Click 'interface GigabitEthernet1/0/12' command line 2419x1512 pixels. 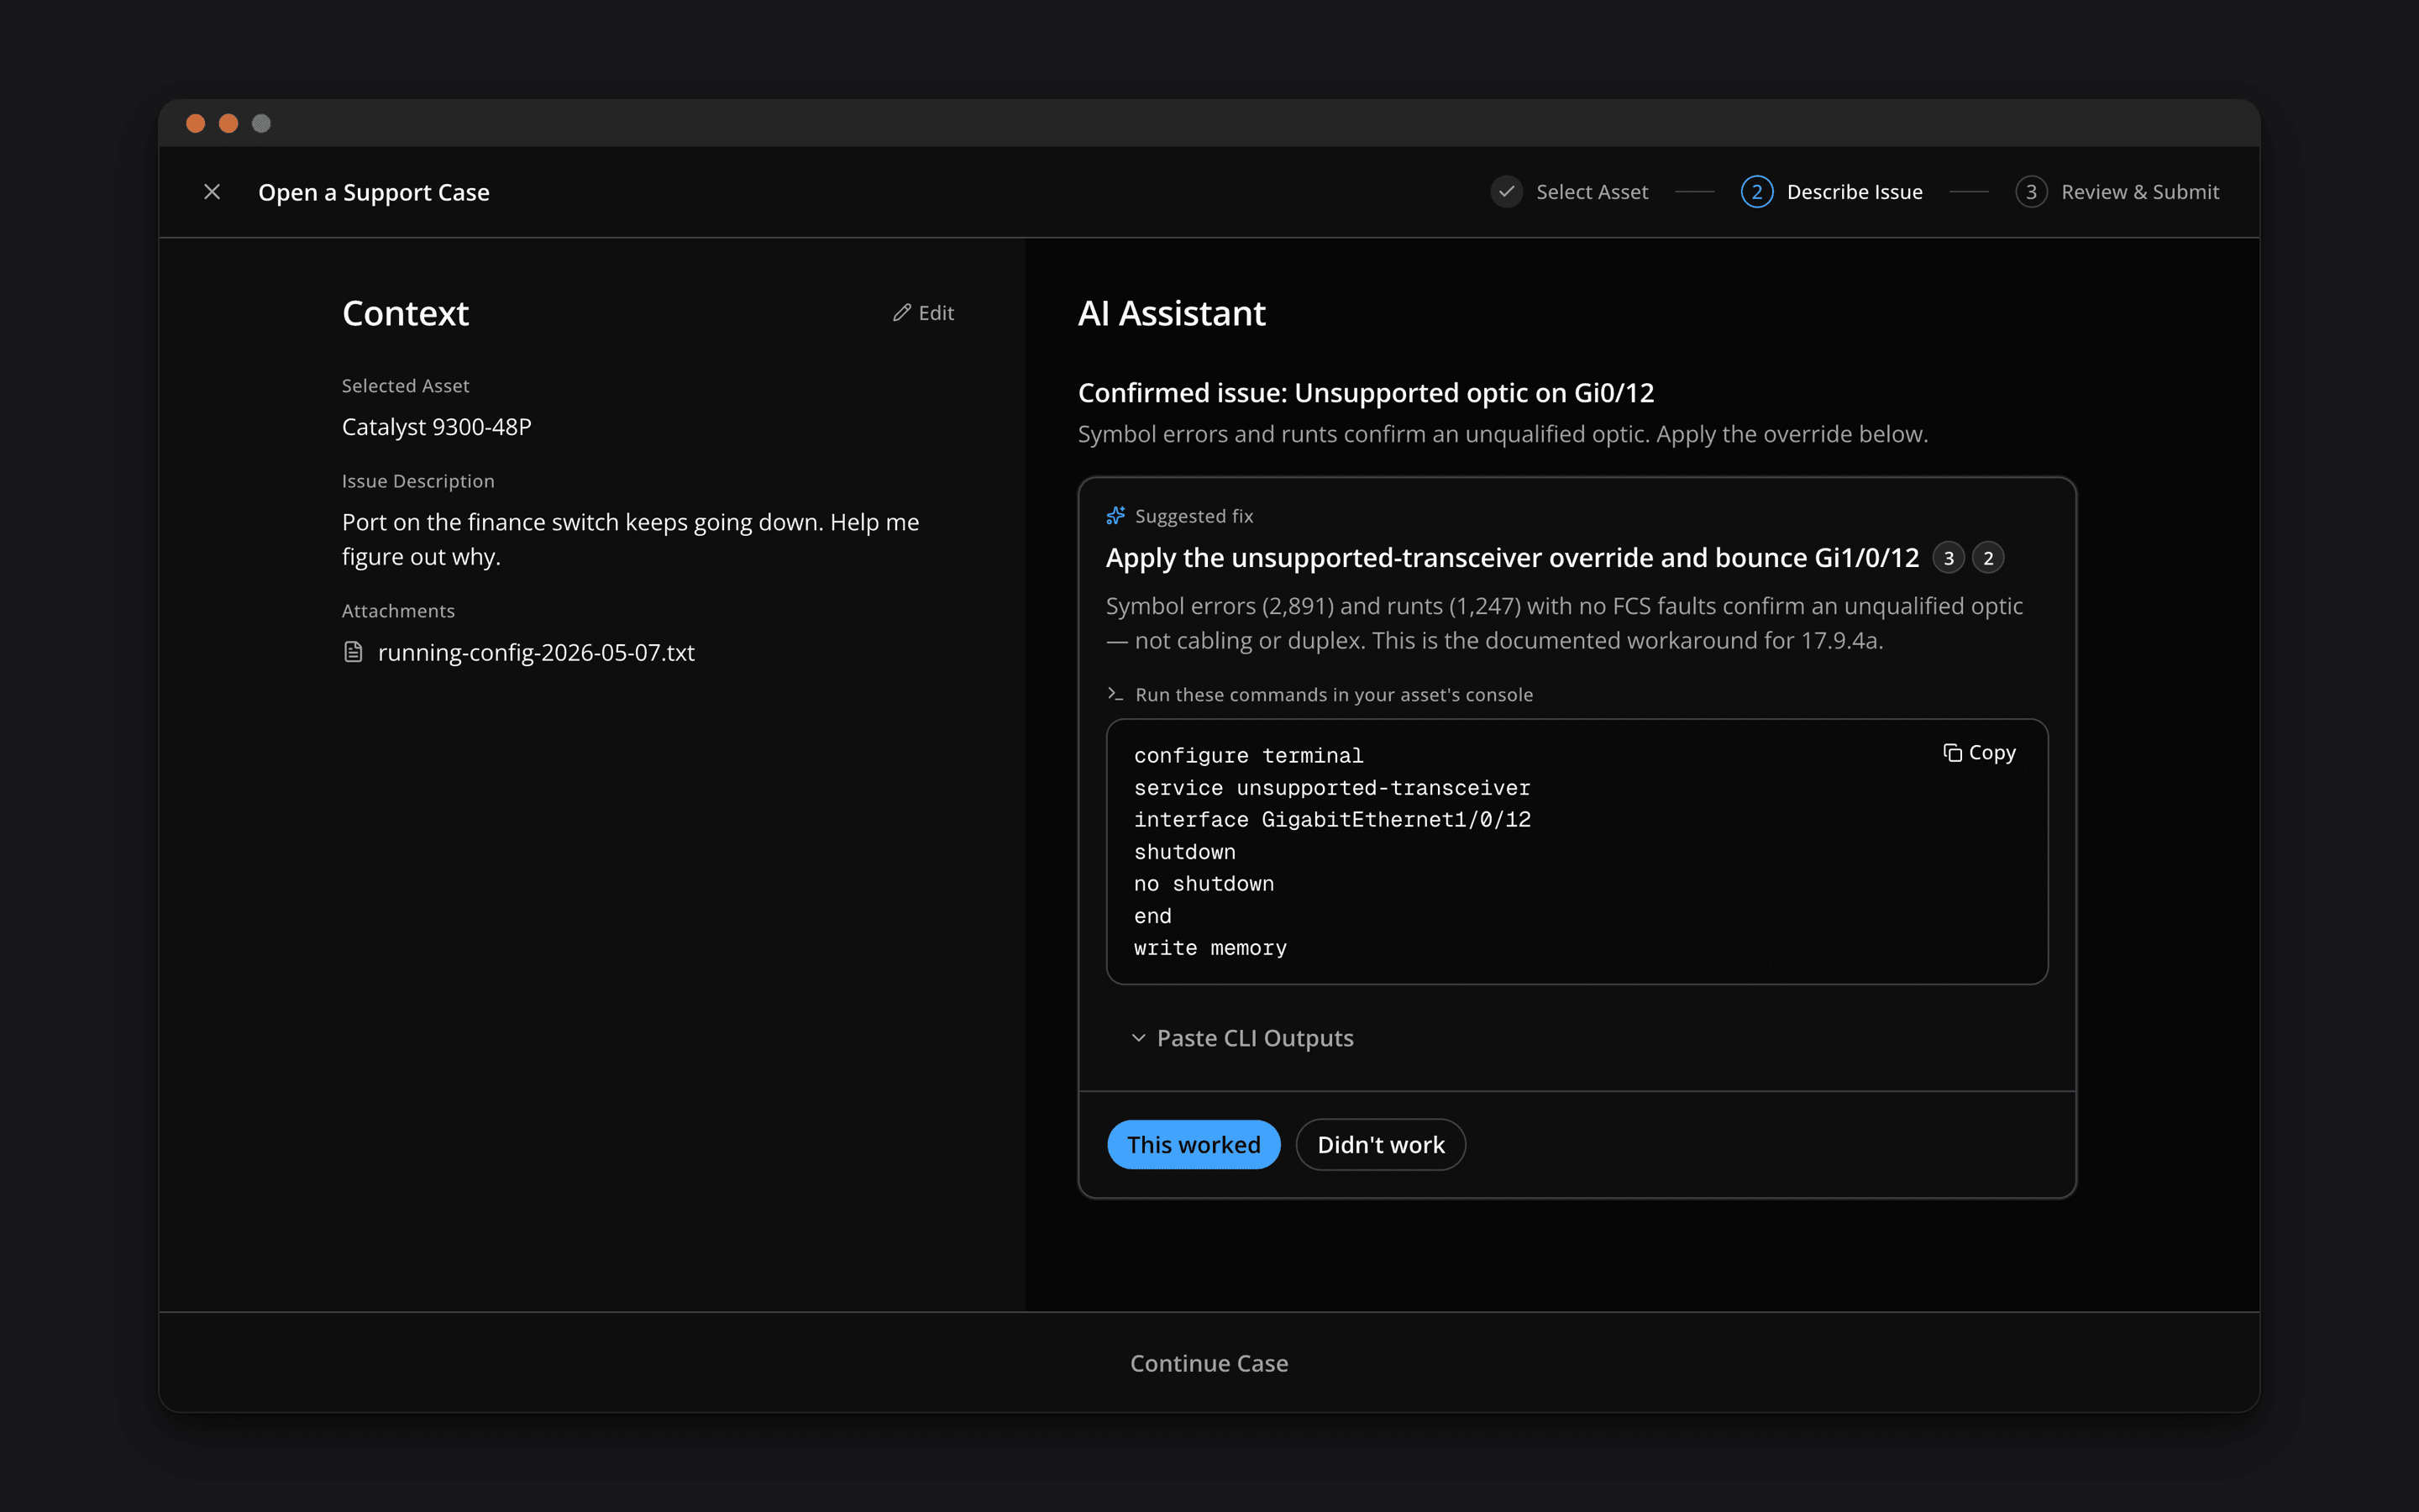coord(1332,820)
